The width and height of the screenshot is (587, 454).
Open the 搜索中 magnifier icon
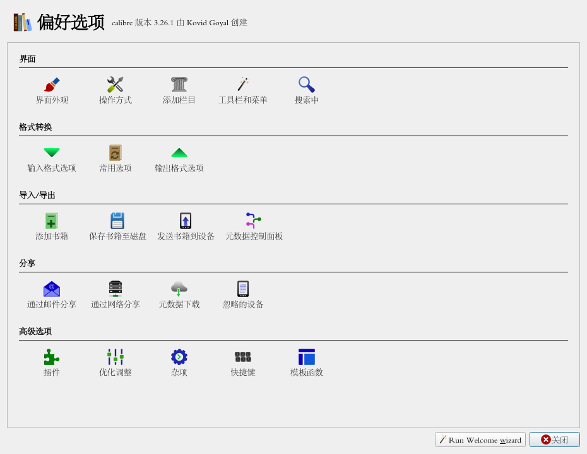[x=307, y=84]
